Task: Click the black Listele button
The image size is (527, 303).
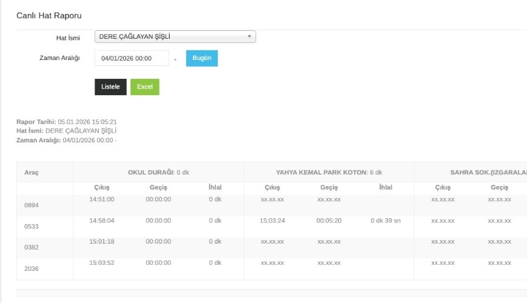Action: pos(110,87)
